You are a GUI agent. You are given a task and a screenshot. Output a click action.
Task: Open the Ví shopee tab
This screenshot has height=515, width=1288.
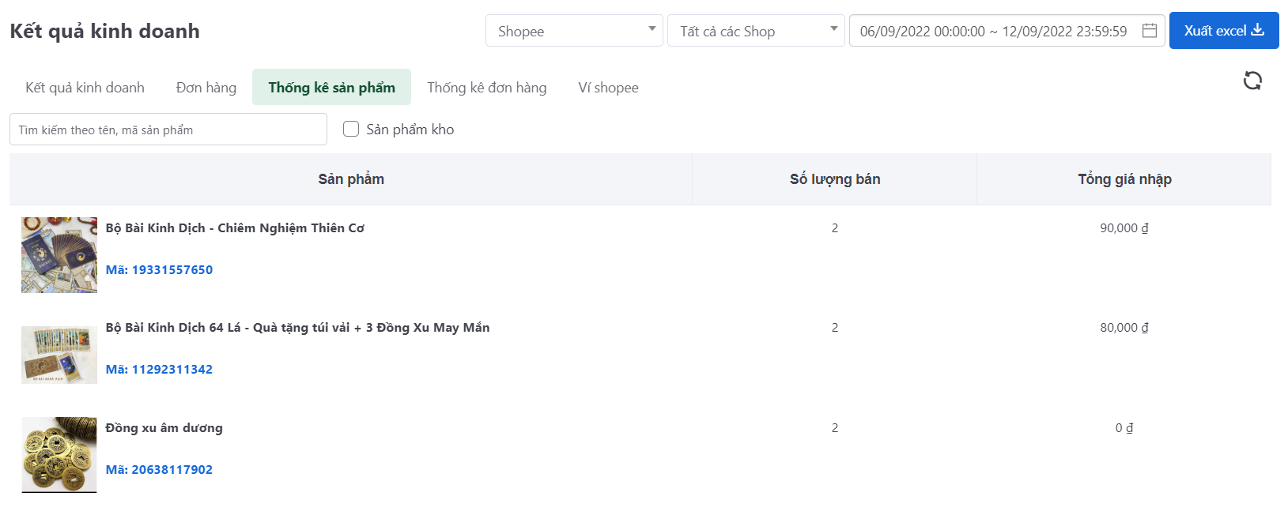click(x=608, y=88)
